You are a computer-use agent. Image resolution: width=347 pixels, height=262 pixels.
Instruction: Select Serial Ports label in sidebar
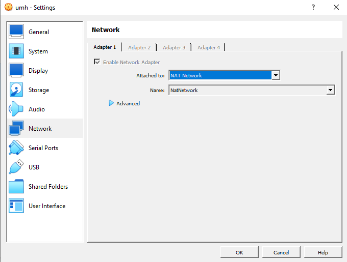click(43, 148)
